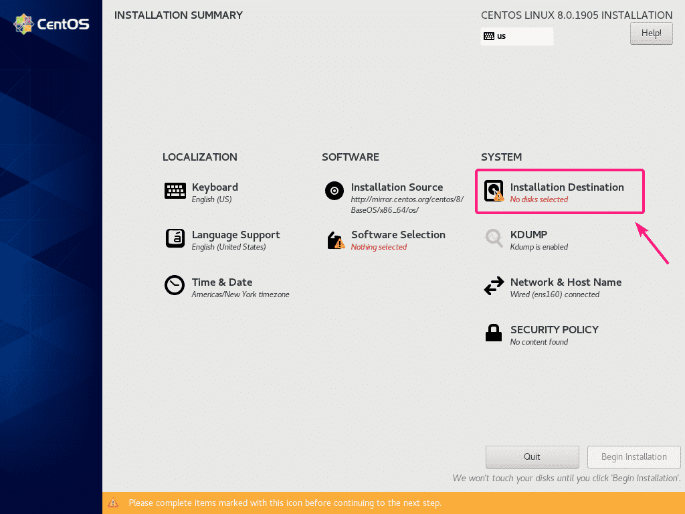Quit the installer
685x514 pixels.
point(532,456)
